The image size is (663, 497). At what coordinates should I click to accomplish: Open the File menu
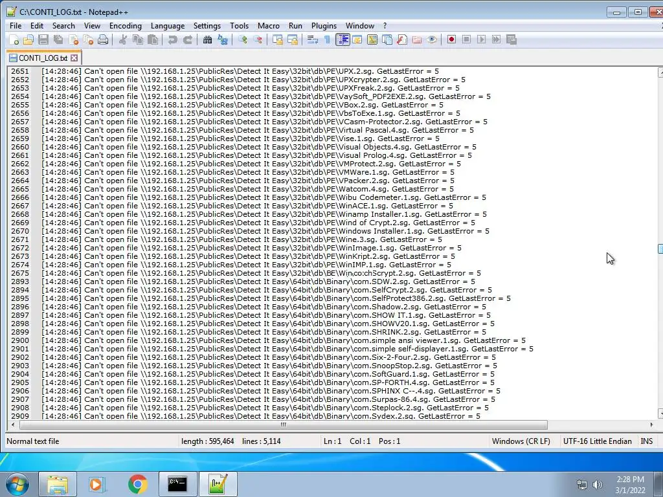16,26
